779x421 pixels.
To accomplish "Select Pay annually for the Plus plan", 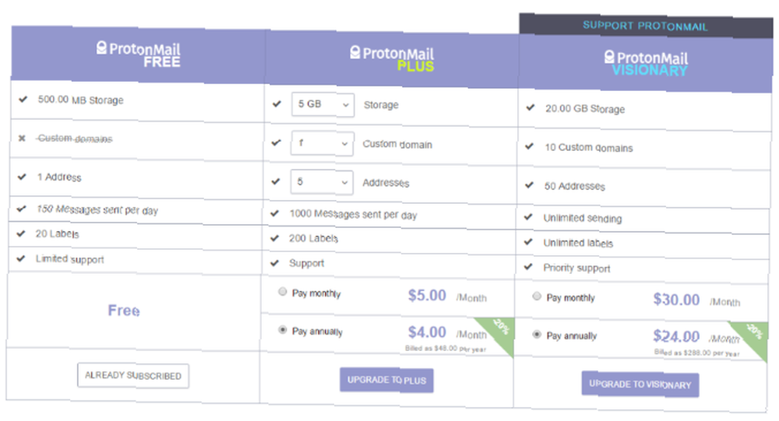I will [x=283, y=330].
